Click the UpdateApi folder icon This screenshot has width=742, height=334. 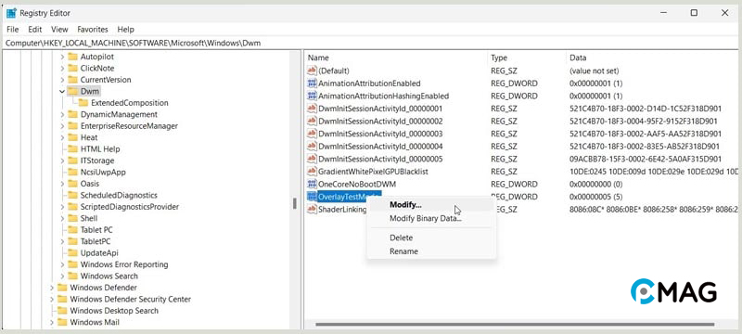coord(72,252)
